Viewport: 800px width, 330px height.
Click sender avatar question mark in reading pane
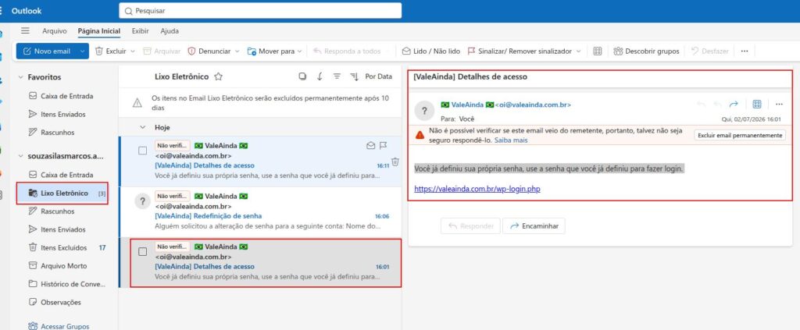pos(424,111)
